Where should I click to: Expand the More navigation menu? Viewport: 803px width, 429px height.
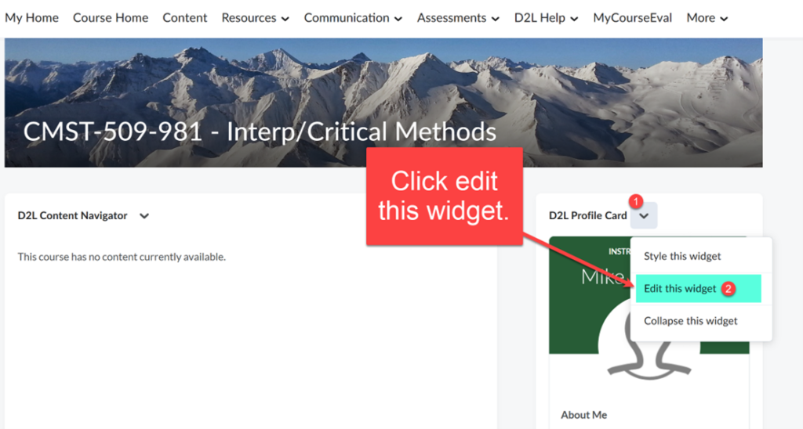707,18
